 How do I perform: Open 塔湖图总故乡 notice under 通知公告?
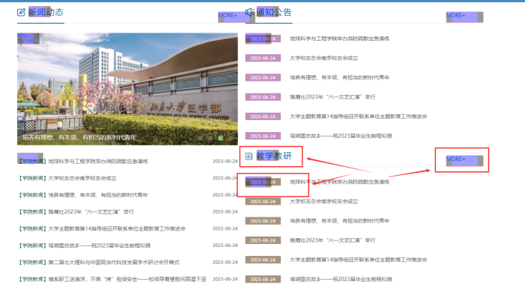tap(341, 136)
